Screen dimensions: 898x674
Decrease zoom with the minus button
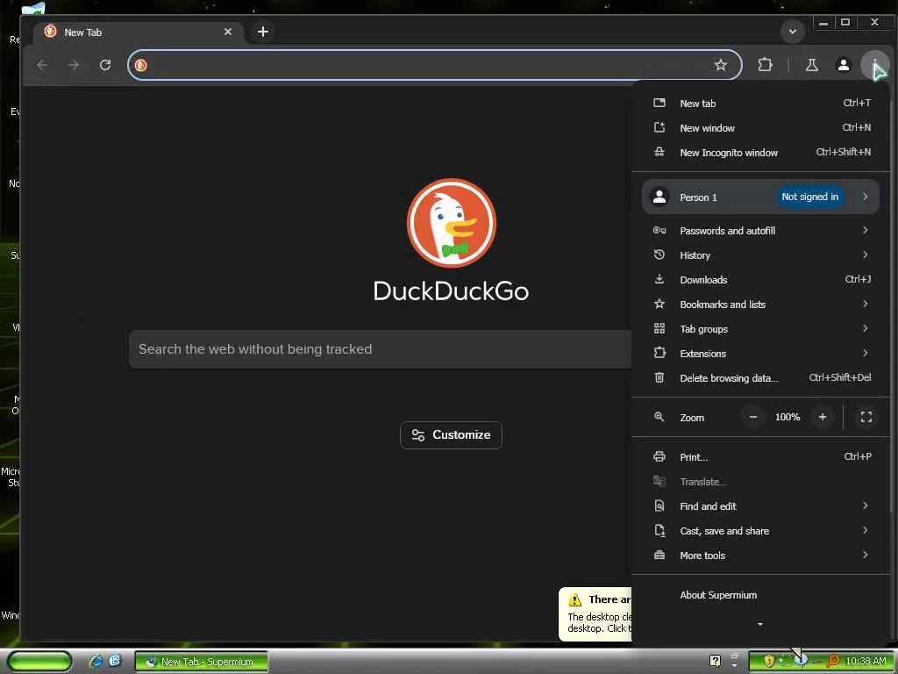(753, 417)
